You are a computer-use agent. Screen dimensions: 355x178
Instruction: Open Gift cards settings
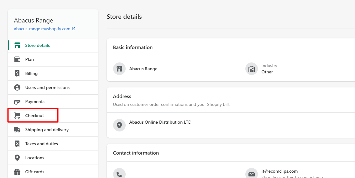coord(53,172)
